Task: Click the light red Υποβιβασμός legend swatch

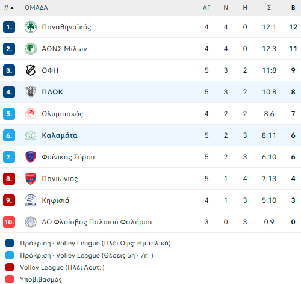Action: click(10, 279)
